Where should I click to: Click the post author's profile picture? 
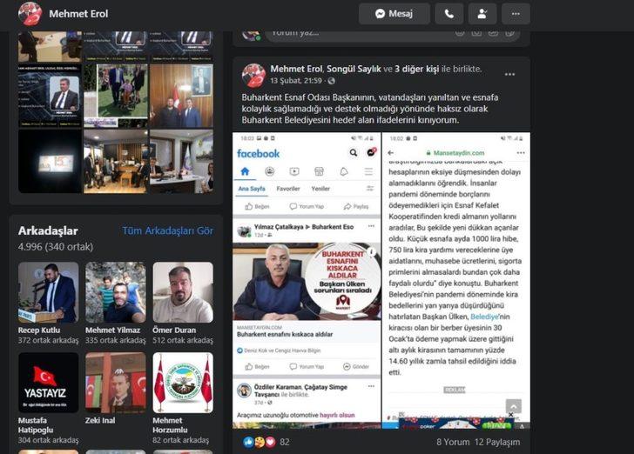coord(253,75)
